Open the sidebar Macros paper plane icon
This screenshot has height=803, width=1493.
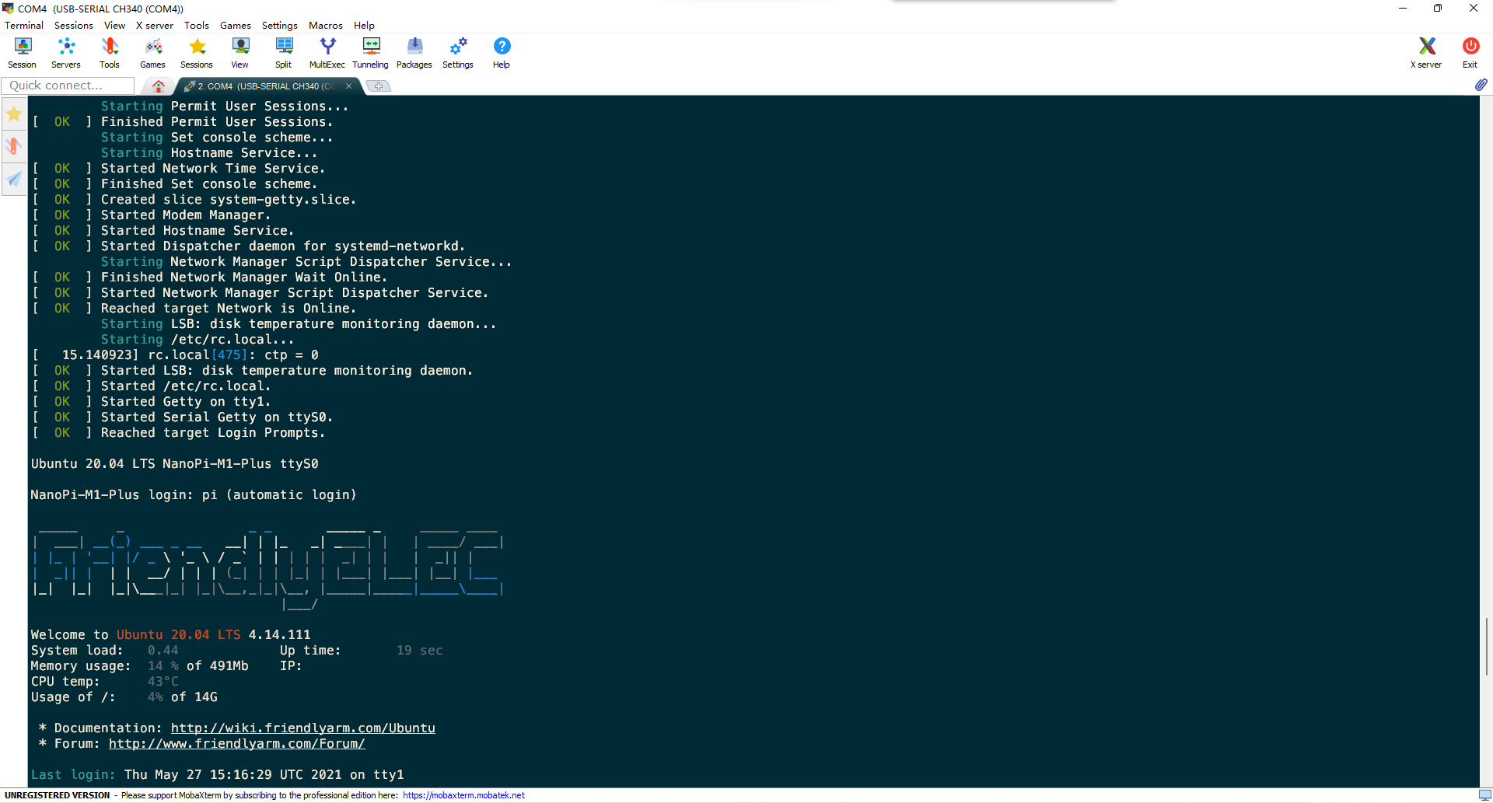14,179
